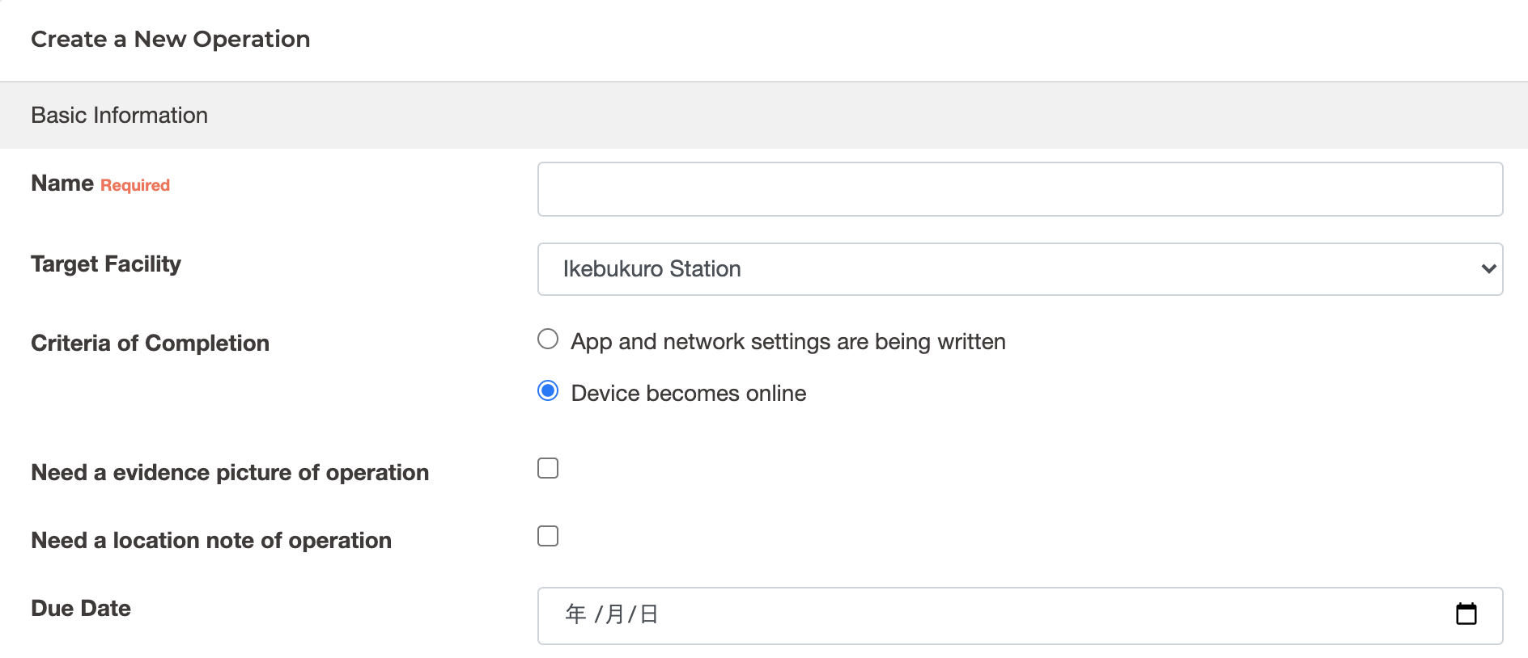
Task: Click the chevron arrow on Ikebukuro Station select
Action: [1488, 269]
